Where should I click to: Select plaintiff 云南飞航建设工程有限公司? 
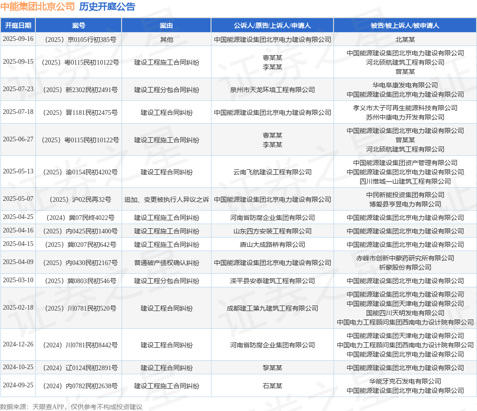(273, 172)
